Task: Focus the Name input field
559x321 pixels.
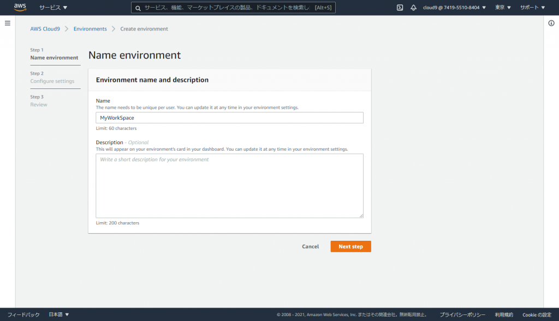Action: point(230,118)
